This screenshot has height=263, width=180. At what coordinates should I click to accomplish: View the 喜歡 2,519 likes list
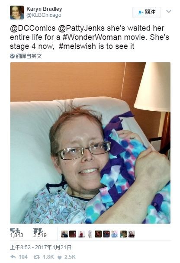click(40, 233)
